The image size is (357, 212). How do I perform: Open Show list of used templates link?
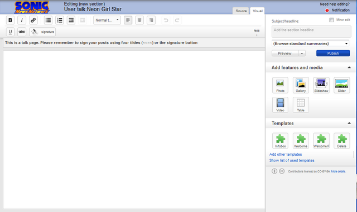(292, 160)
